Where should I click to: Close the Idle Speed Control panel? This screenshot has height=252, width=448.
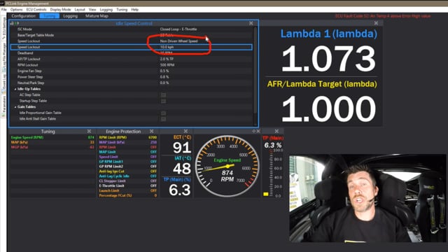[251, 23]
